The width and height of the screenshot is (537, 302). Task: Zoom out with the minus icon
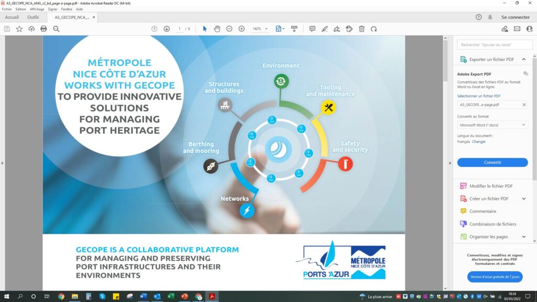click(x=230, y=29)
